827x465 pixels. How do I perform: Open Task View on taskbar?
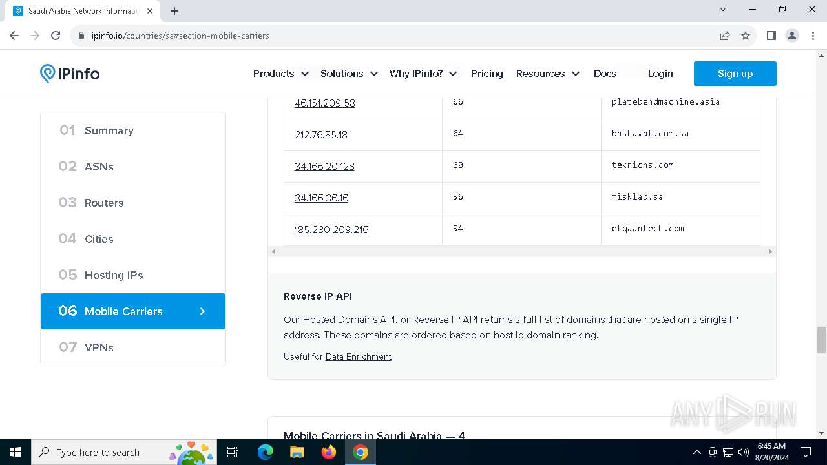tap(233, 452)
